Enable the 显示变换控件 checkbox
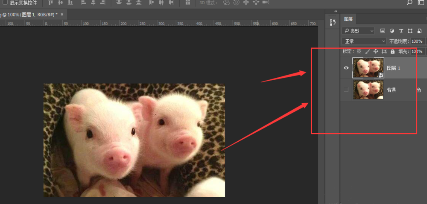The width and height of the screenshot is (427, 204). click(x=5, y=3)
